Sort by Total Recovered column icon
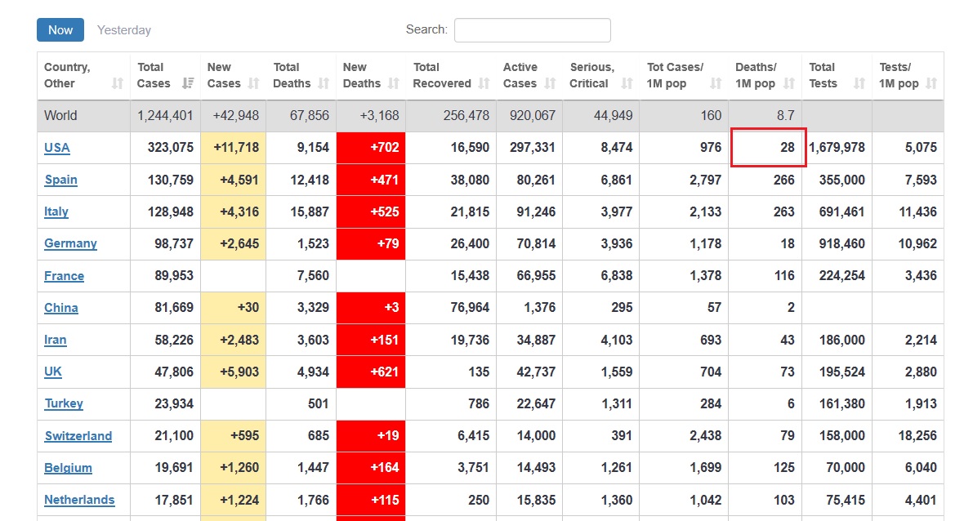The width and height of the screenshot is (973, 521). tap(484, 83)
